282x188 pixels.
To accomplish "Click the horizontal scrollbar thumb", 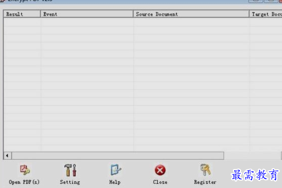I will pos(118,156).
